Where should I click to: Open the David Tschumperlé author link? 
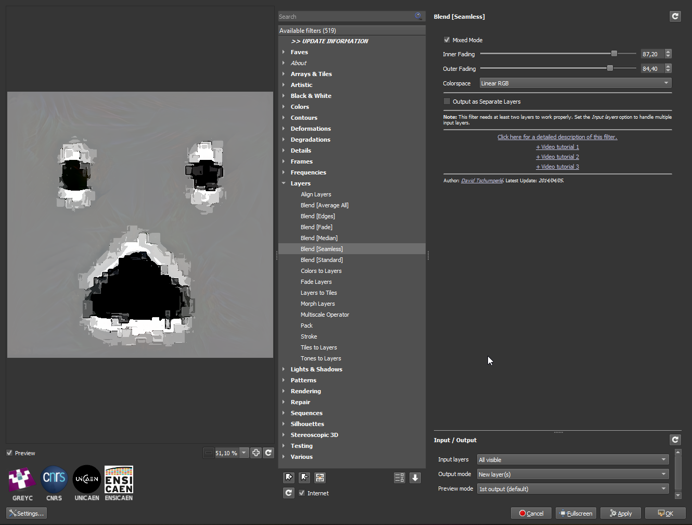[x=482, y=181]
